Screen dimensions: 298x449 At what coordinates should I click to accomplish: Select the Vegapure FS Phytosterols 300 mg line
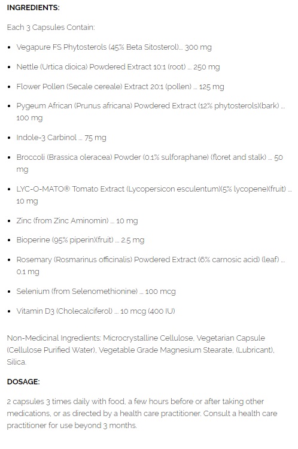114,47
